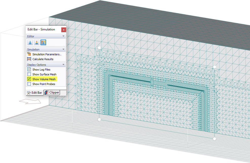Open Simulation Parameters via its icon
250x163 pixels.
pyautogui.click(x=29, y=54)
